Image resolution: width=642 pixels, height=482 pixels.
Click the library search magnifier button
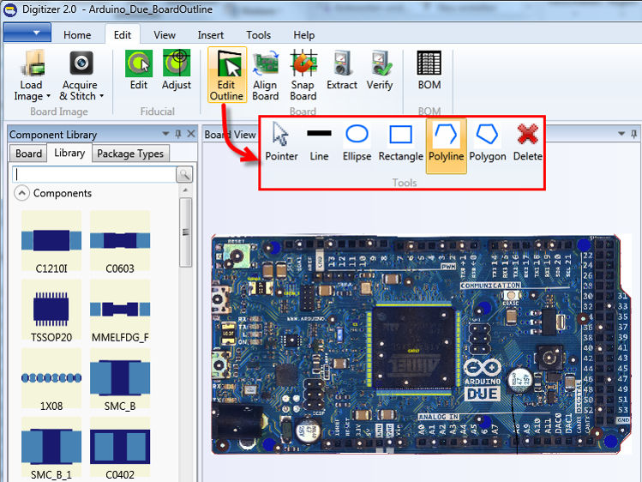point(184,174)
